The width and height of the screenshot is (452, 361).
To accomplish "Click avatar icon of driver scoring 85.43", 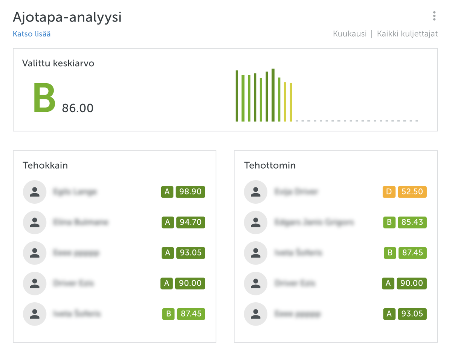I will pos(256,222).
